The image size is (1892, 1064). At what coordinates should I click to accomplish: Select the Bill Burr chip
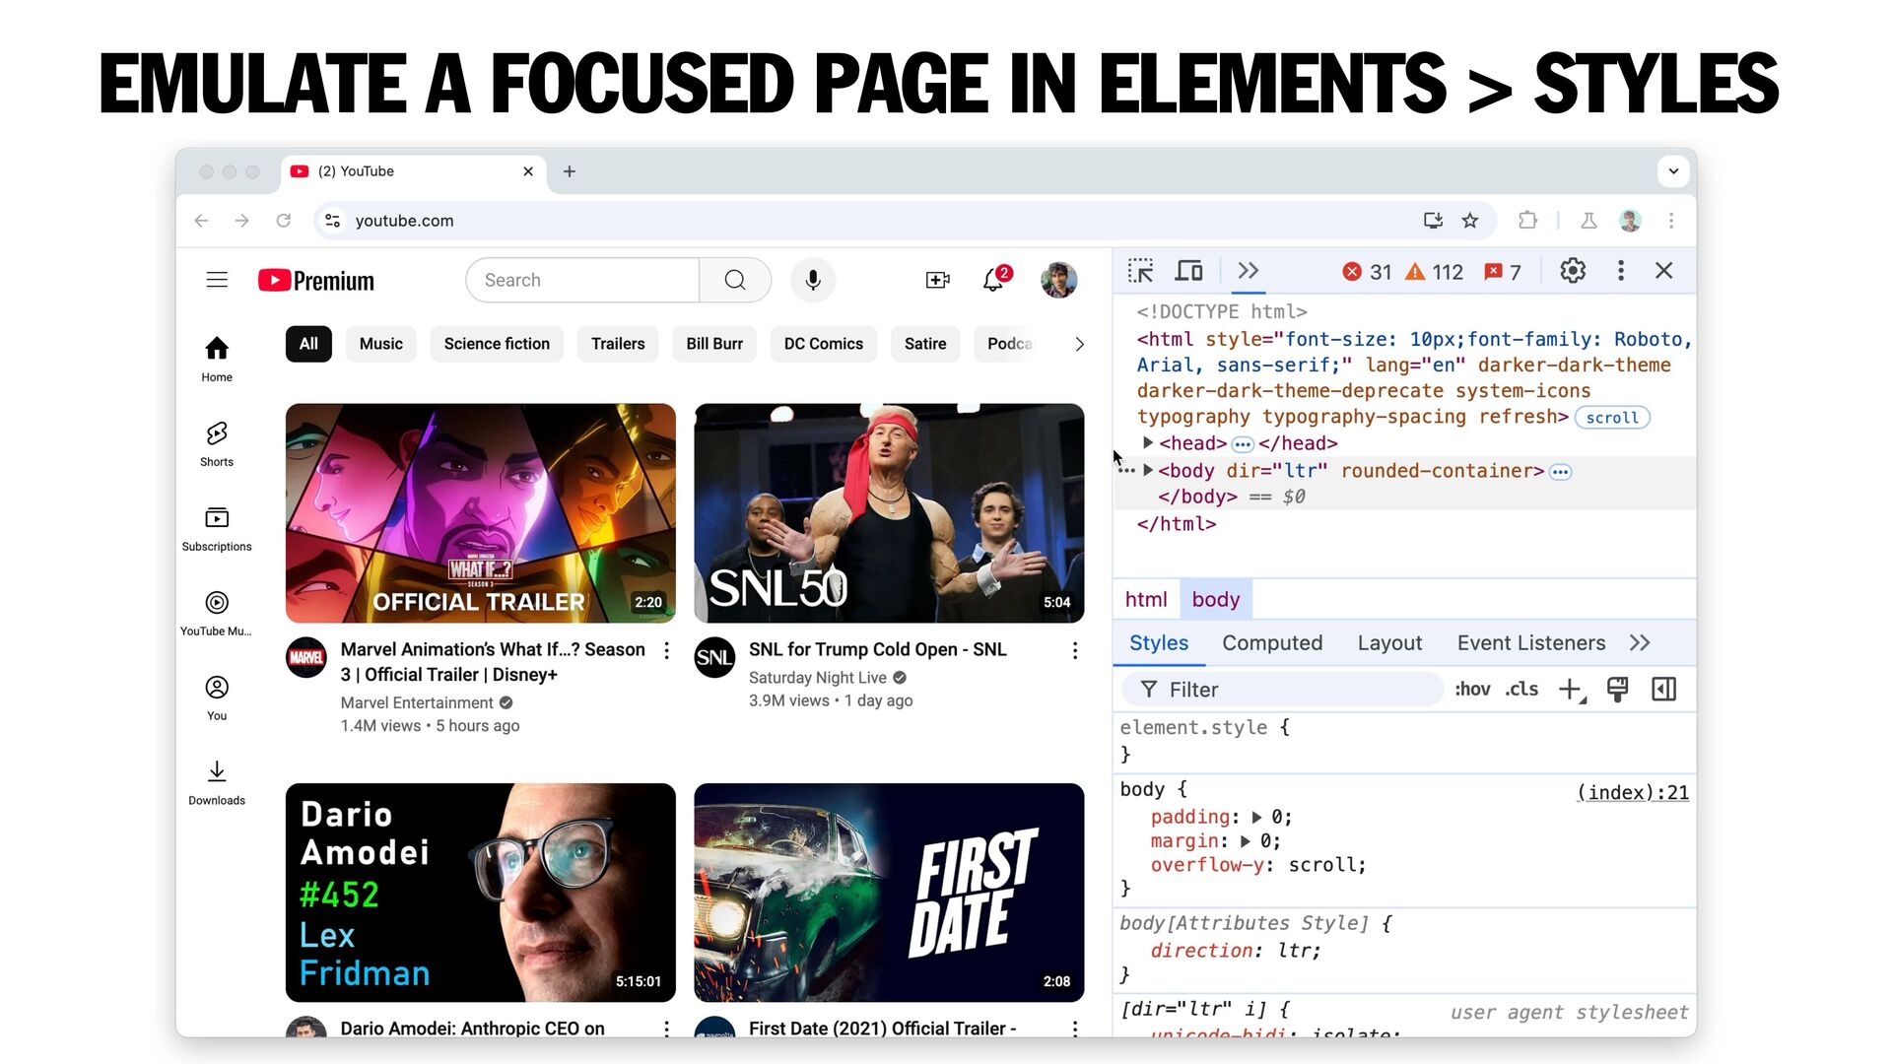click(714, 344)
